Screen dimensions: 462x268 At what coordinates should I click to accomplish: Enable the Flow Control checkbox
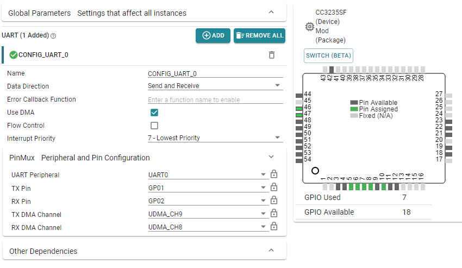coord(154,126)
